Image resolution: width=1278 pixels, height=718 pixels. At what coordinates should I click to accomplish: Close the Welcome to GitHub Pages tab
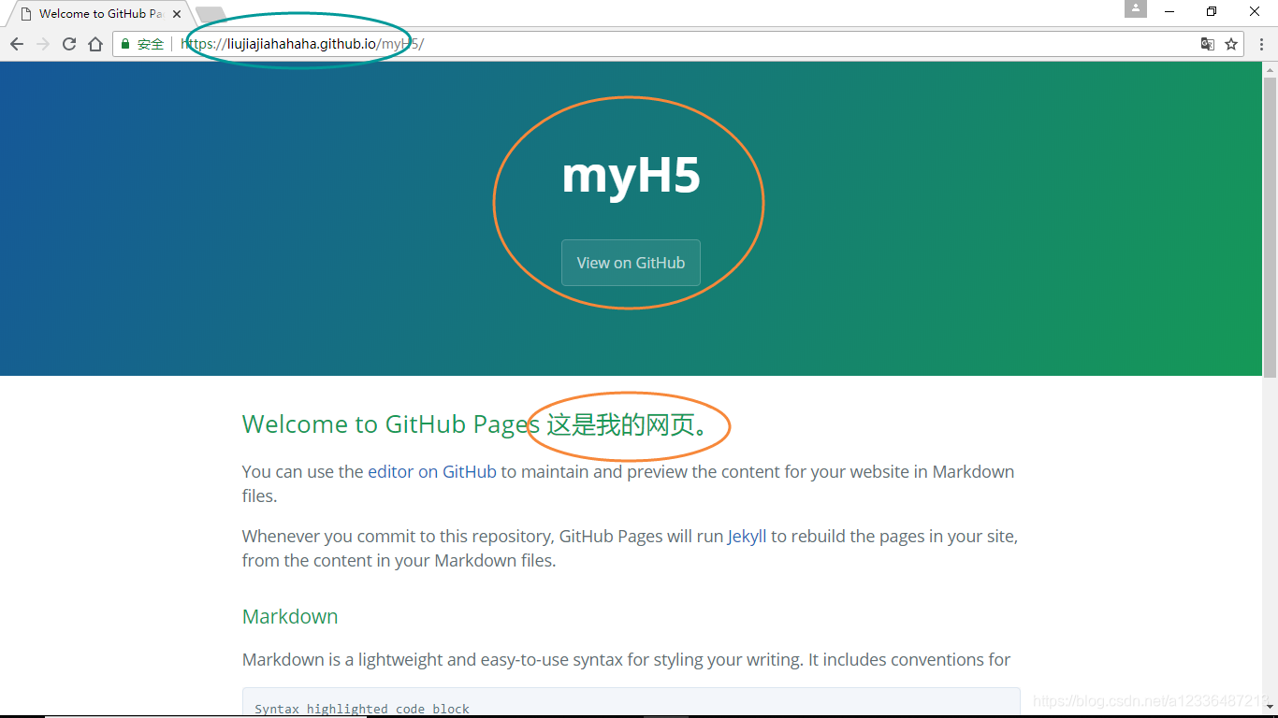coord(177,14)
